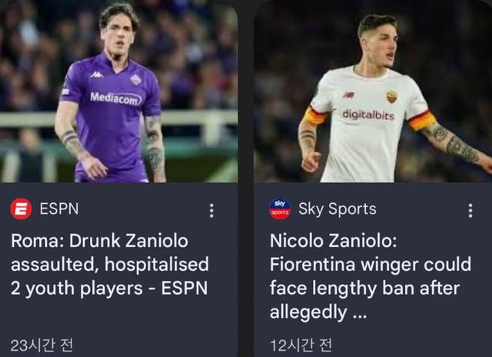Viewport: 492px width, 357px height.
Task: Click the ESPN source name
Action: (58, 209)
